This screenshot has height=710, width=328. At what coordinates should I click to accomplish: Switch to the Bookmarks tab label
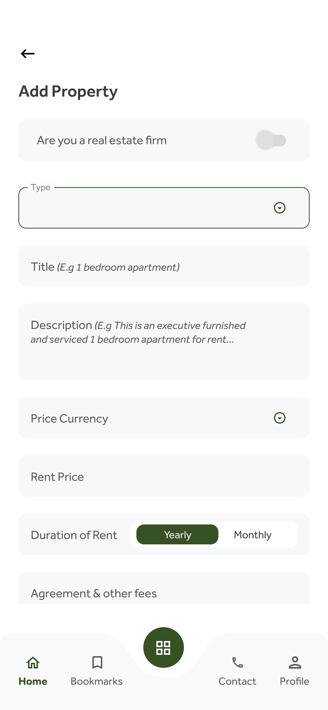(x=97, y=681)
